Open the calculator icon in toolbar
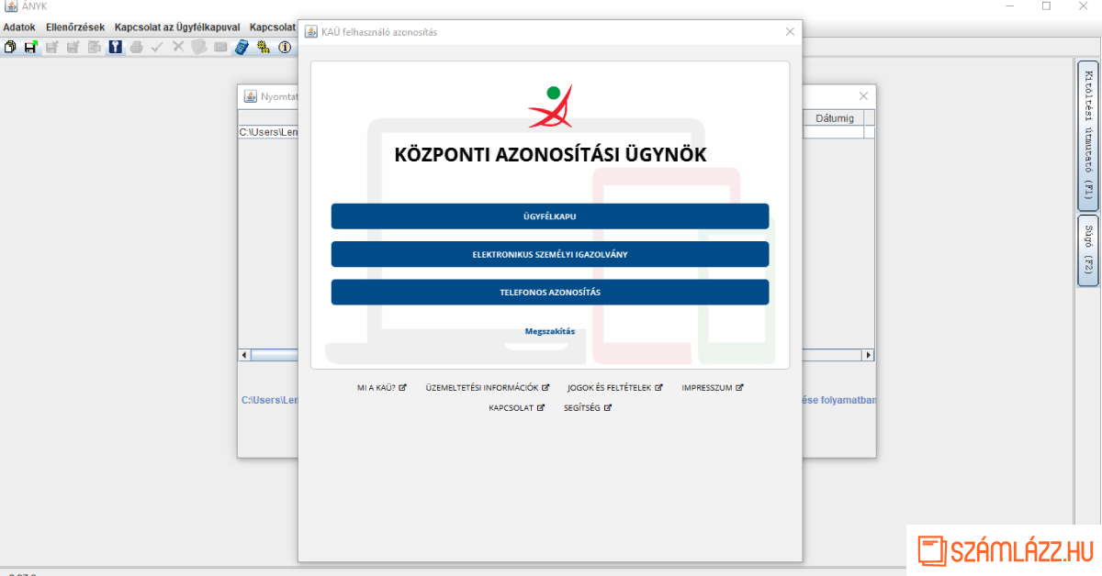 click(242, 47)
